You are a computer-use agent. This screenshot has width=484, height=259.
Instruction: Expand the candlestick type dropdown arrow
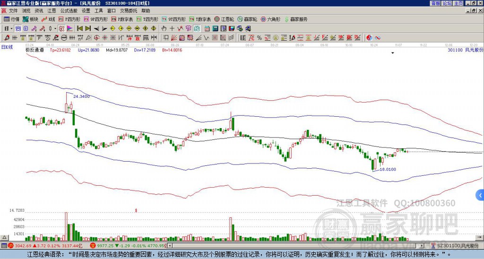[x=55, y=29]
